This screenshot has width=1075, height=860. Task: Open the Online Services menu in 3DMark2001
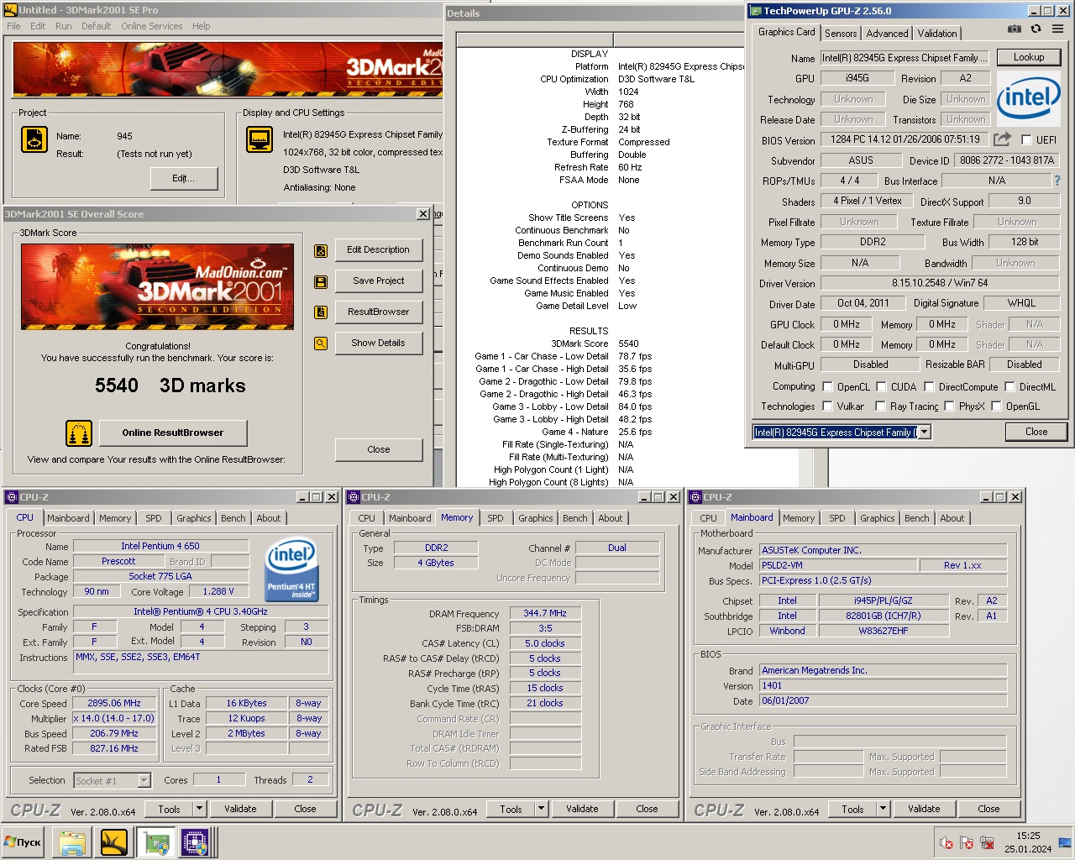coord(152,26)
